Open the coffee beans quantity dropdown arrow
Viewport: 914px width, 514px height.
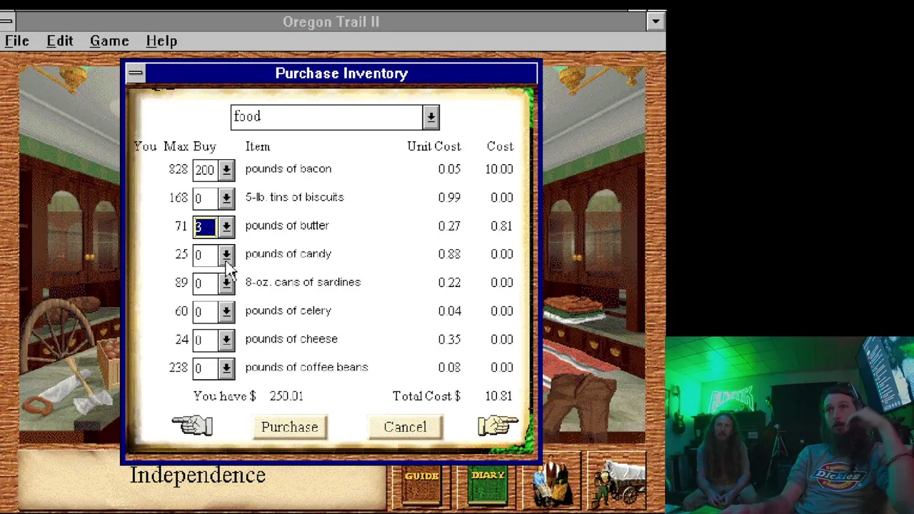coord(226,368)
